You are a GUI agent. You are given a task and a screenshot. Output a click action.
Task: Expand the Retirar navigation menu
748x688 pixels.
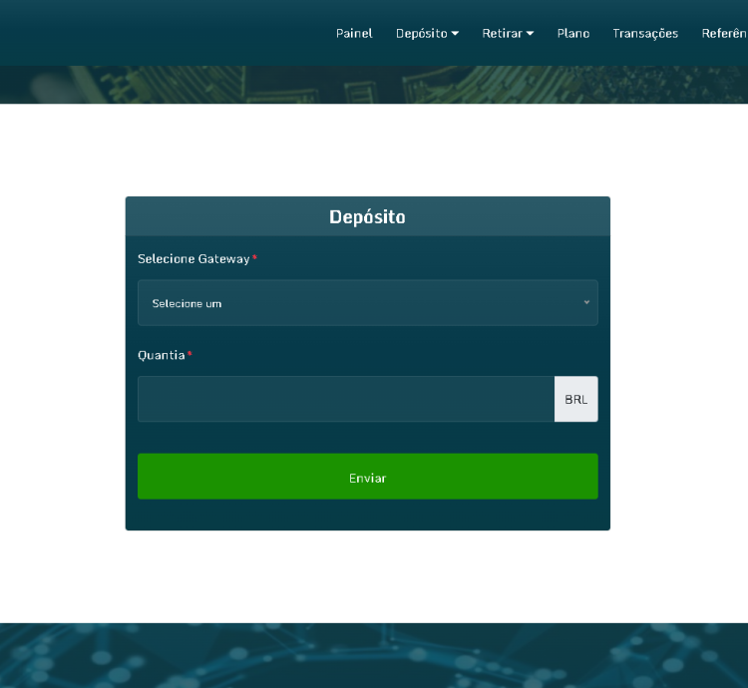point(502,33)
